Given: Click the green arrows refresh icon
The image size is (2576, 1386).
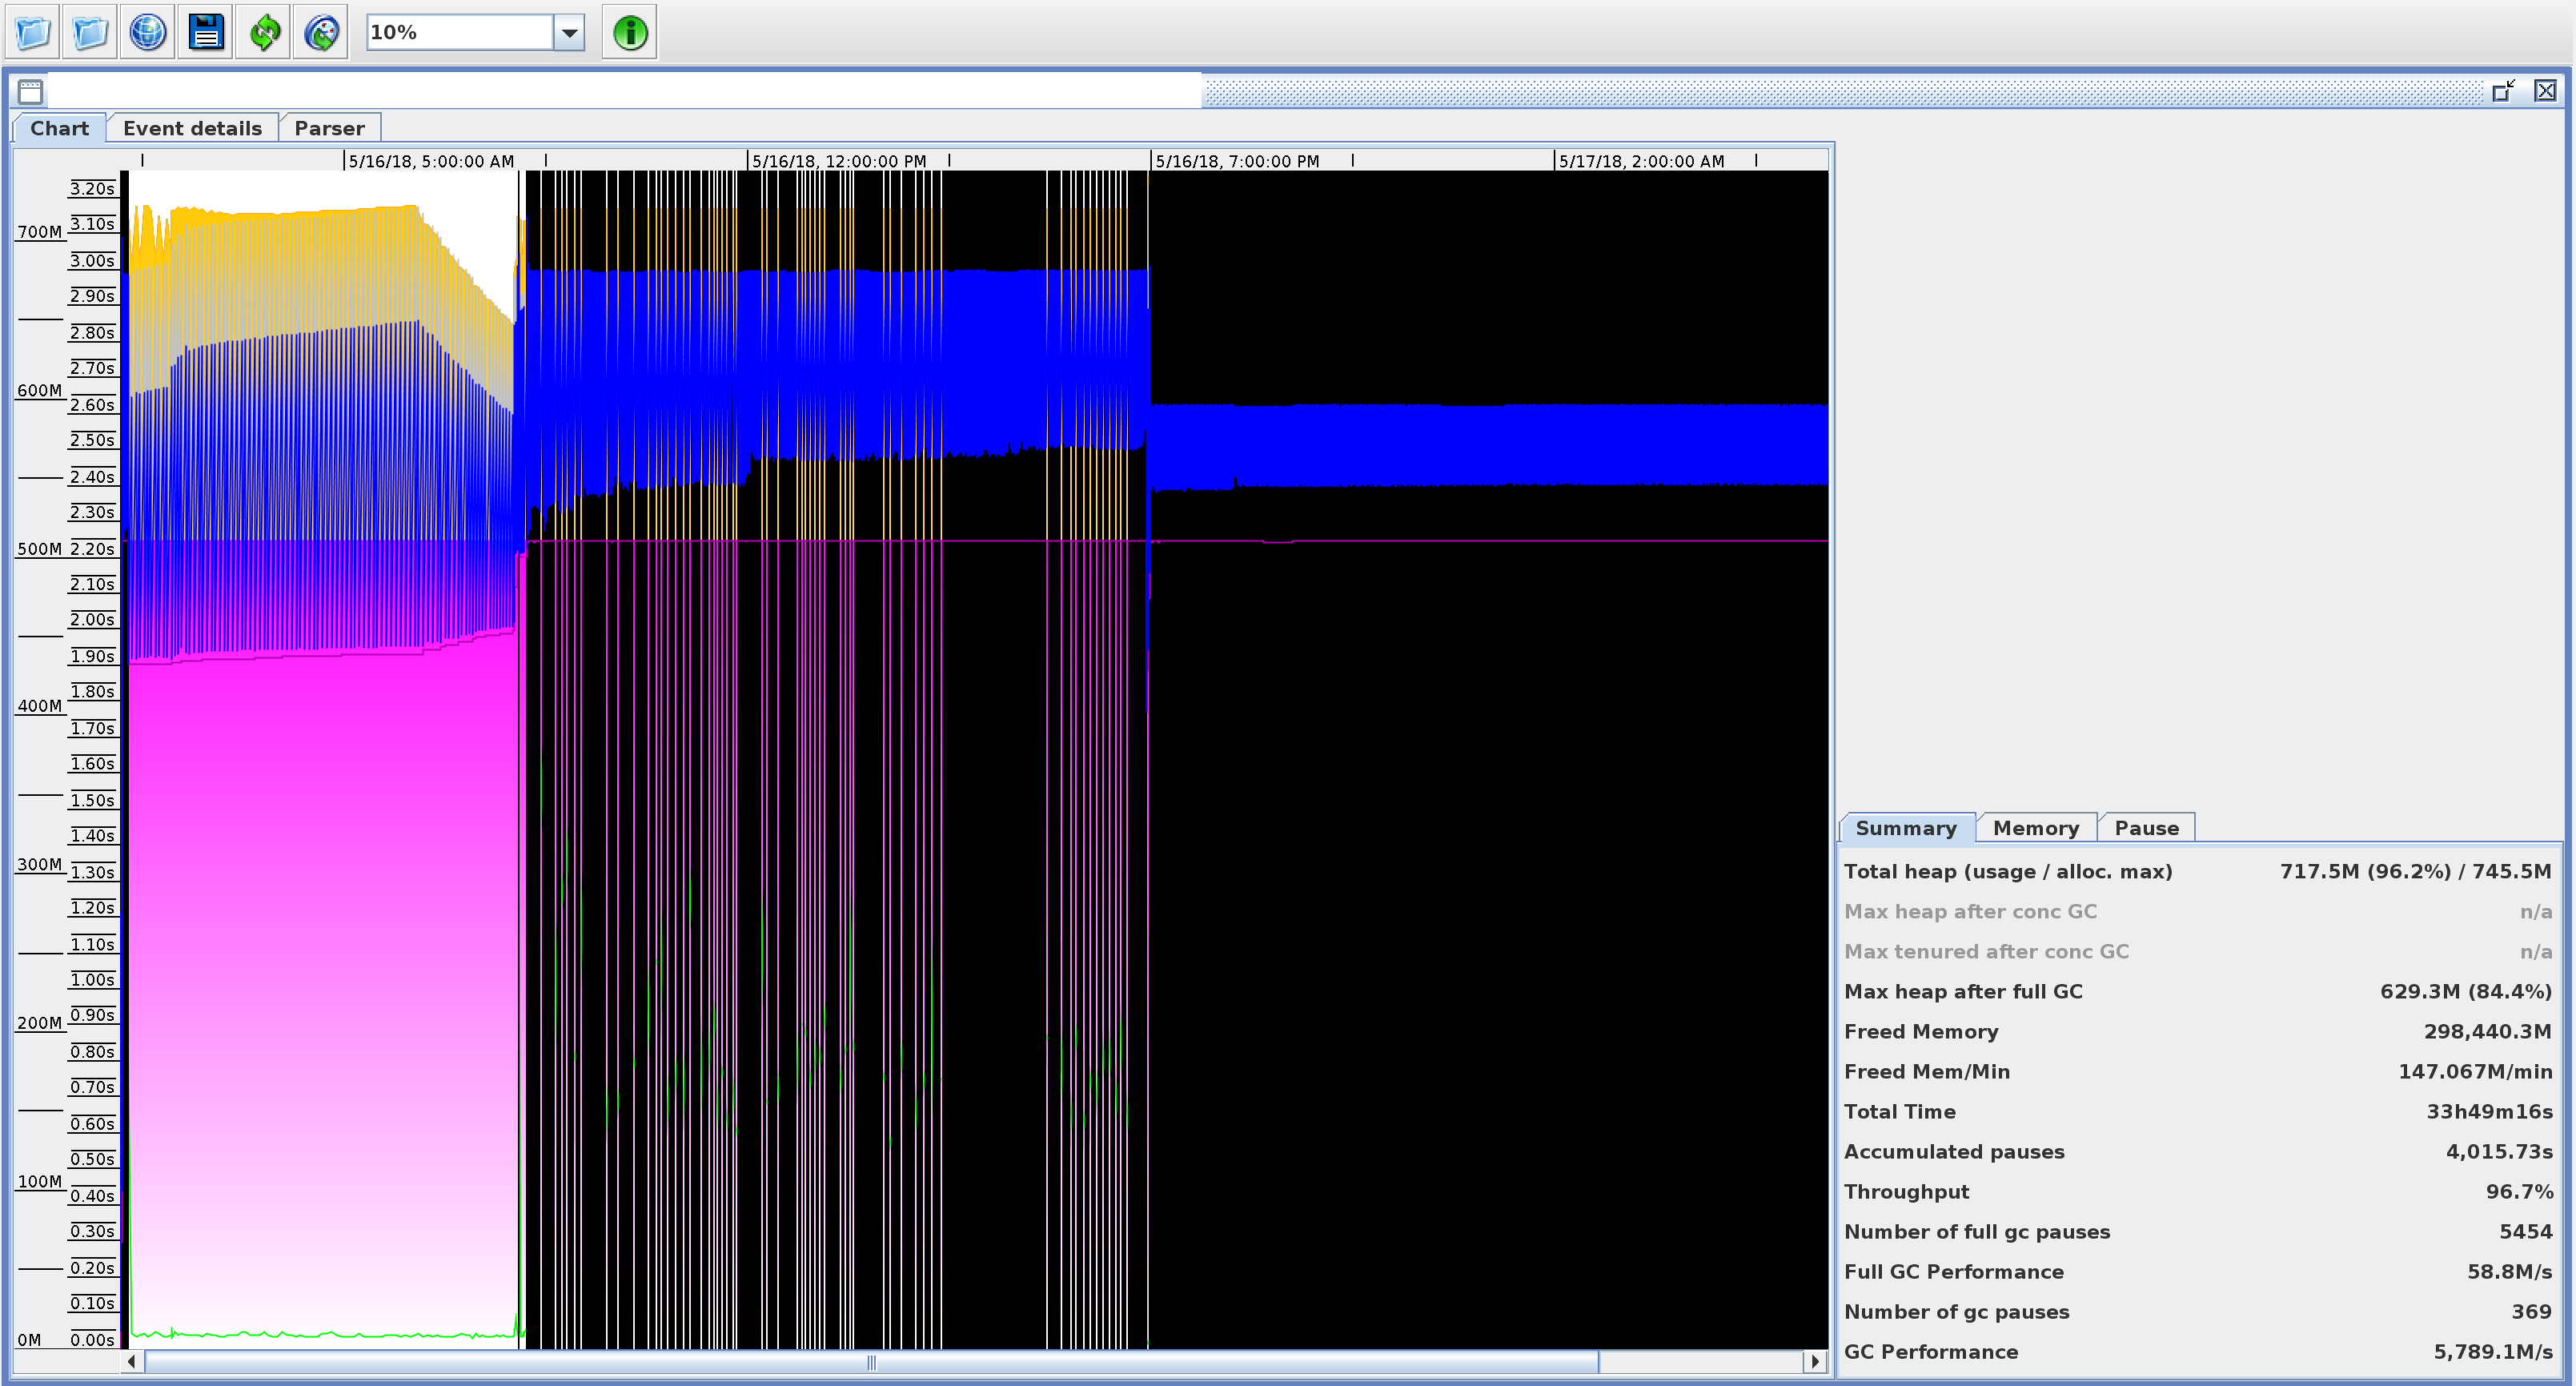Looking at the screenshot, I should pyautogui.click(x=264, y=32).
